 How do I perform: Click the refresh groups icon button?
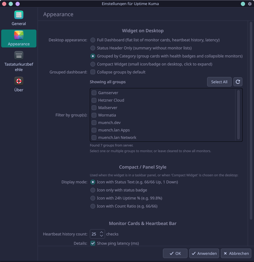click(x=238, y=82)
